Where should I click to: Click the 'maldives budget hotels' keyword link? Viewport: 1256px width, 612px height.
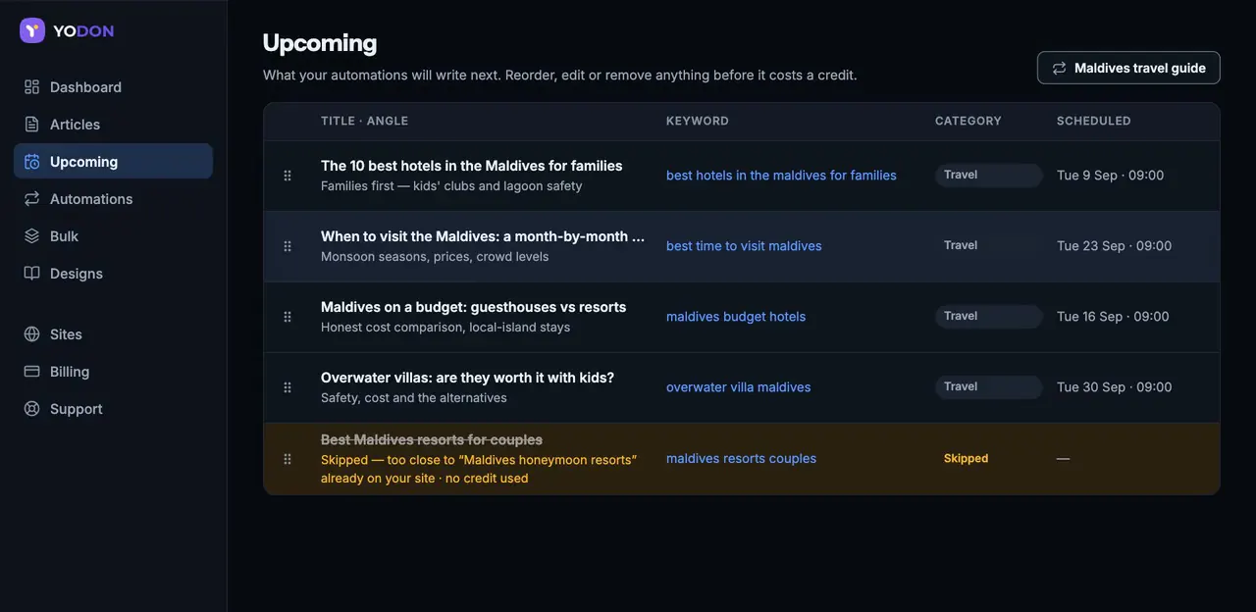click(x=736, y=317)
